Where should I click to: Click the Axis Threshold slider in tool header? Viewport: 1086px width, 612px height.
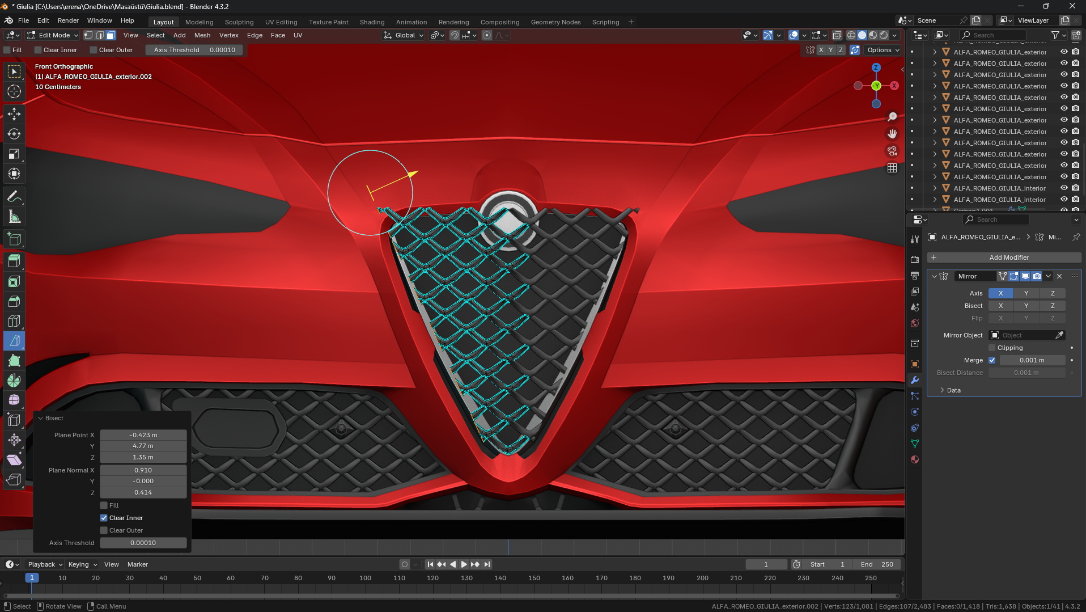pos(194,50)
